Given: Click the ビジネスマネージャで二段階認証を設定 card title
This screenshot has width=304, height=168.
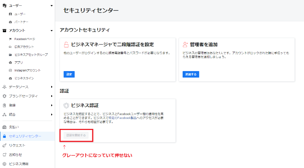Looking at the screenshot, I should pos(112,45).
